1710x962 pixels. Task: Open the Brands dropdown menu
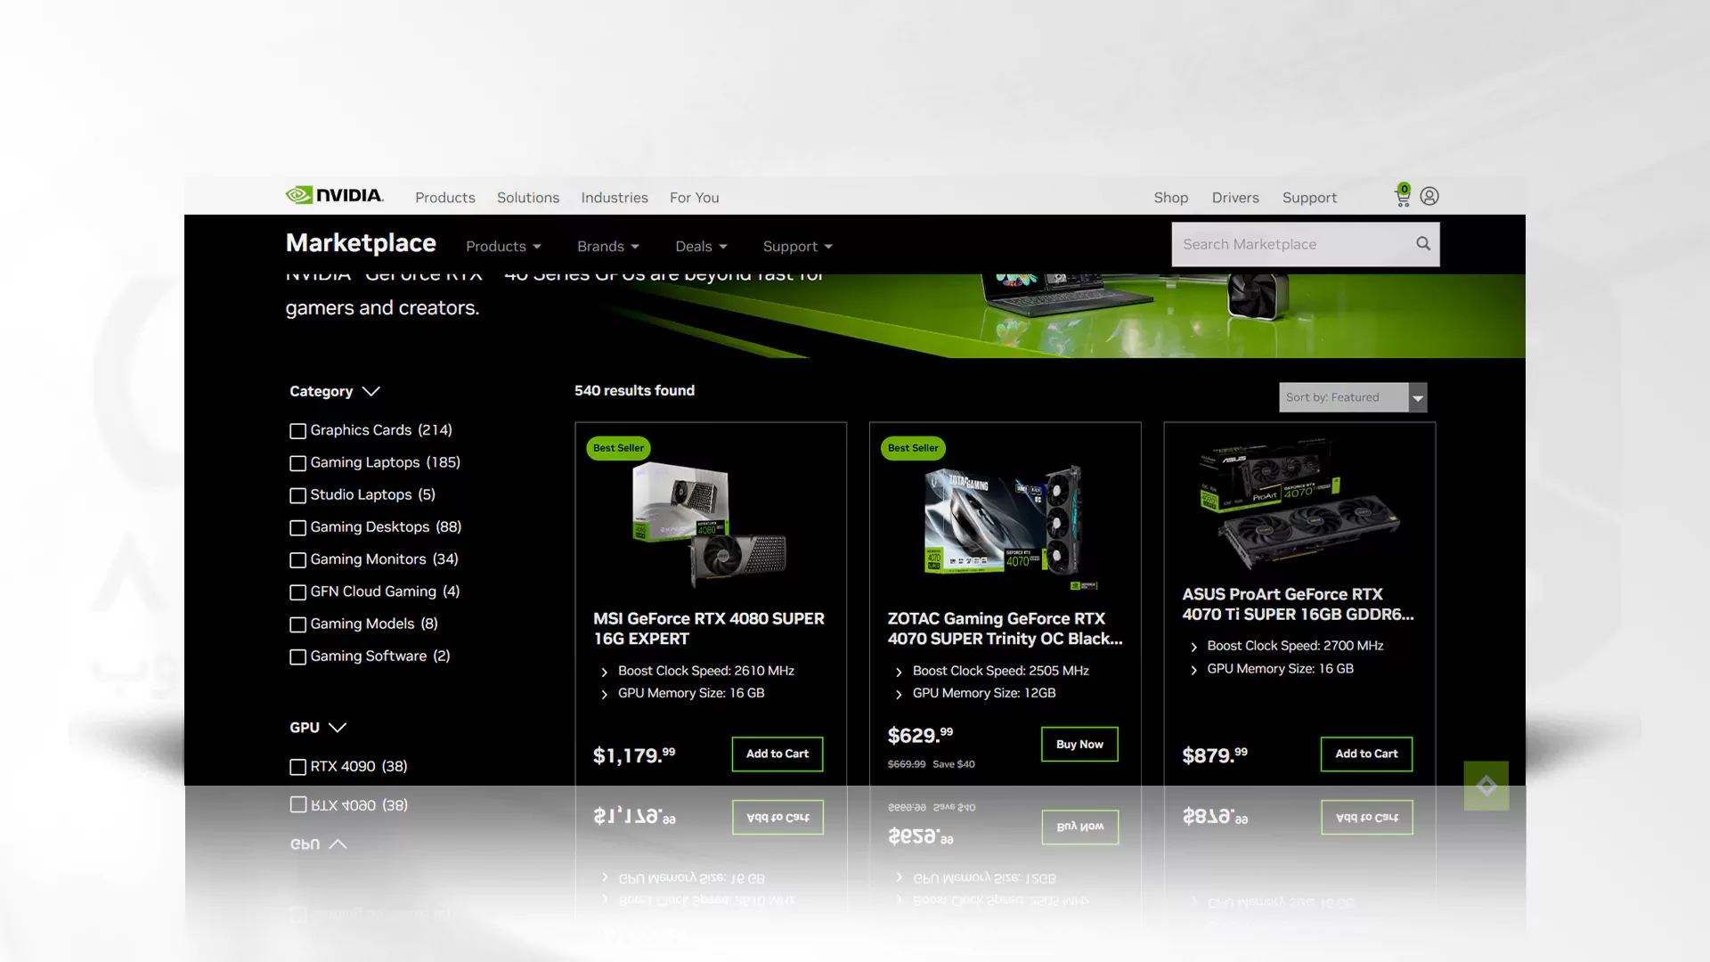(x=606, y=246)
